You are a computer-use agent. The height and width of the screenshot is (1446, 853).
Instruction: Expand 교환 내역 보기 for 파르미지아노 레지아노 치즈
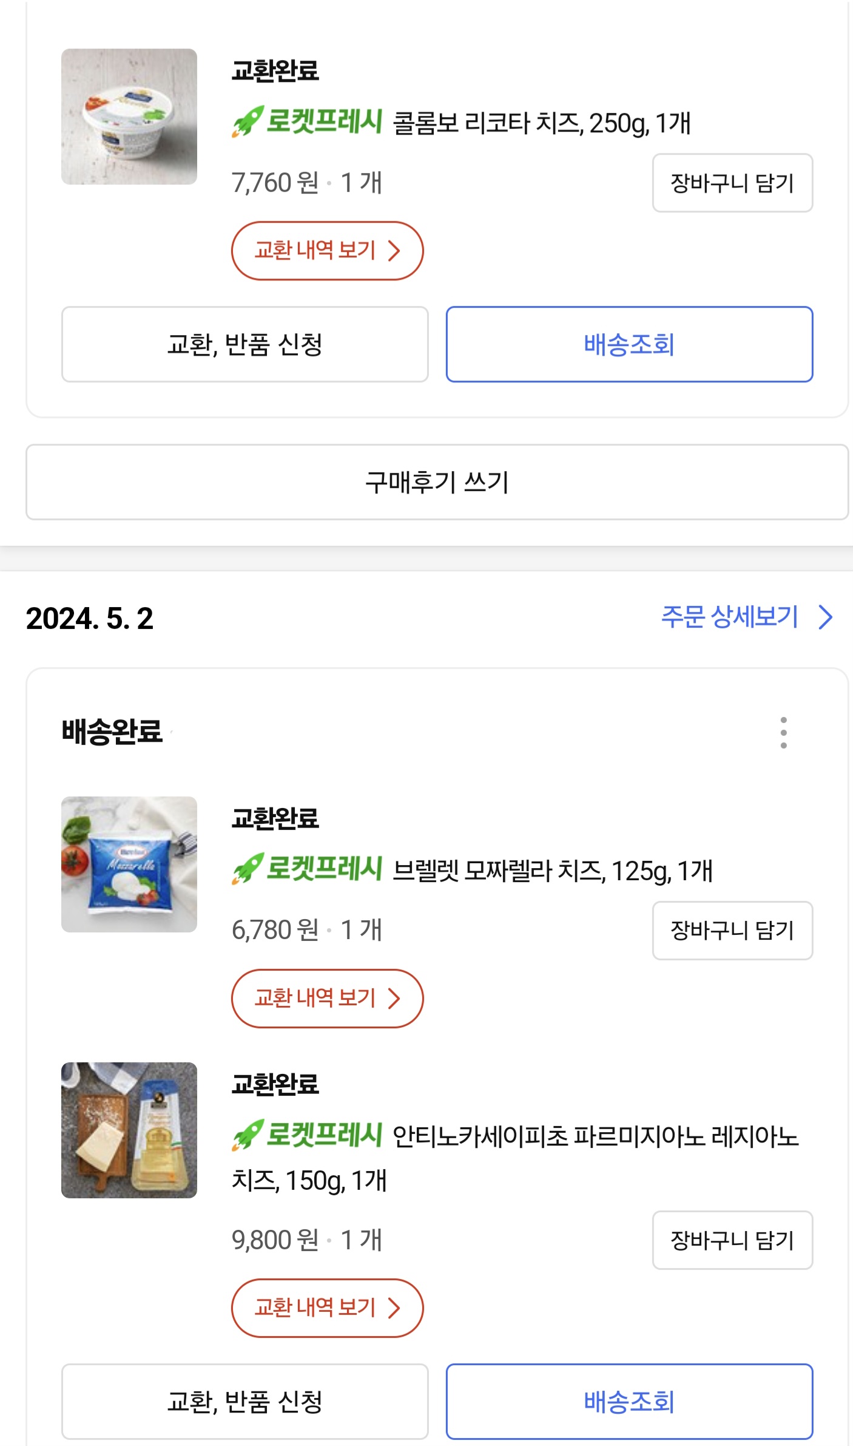point(327,1308)
